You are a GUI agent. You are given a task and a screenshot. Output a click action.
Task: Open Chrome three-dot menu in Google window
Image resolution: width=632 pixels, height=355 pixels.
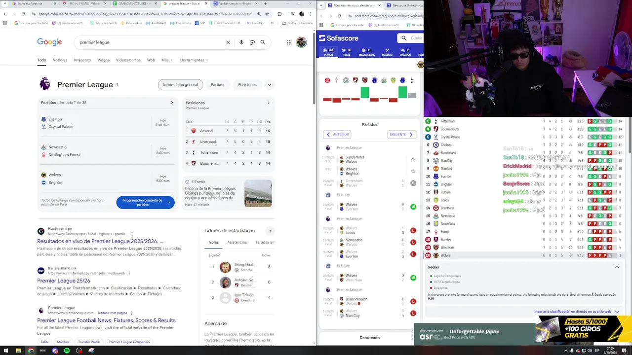[x=311, y=14]
